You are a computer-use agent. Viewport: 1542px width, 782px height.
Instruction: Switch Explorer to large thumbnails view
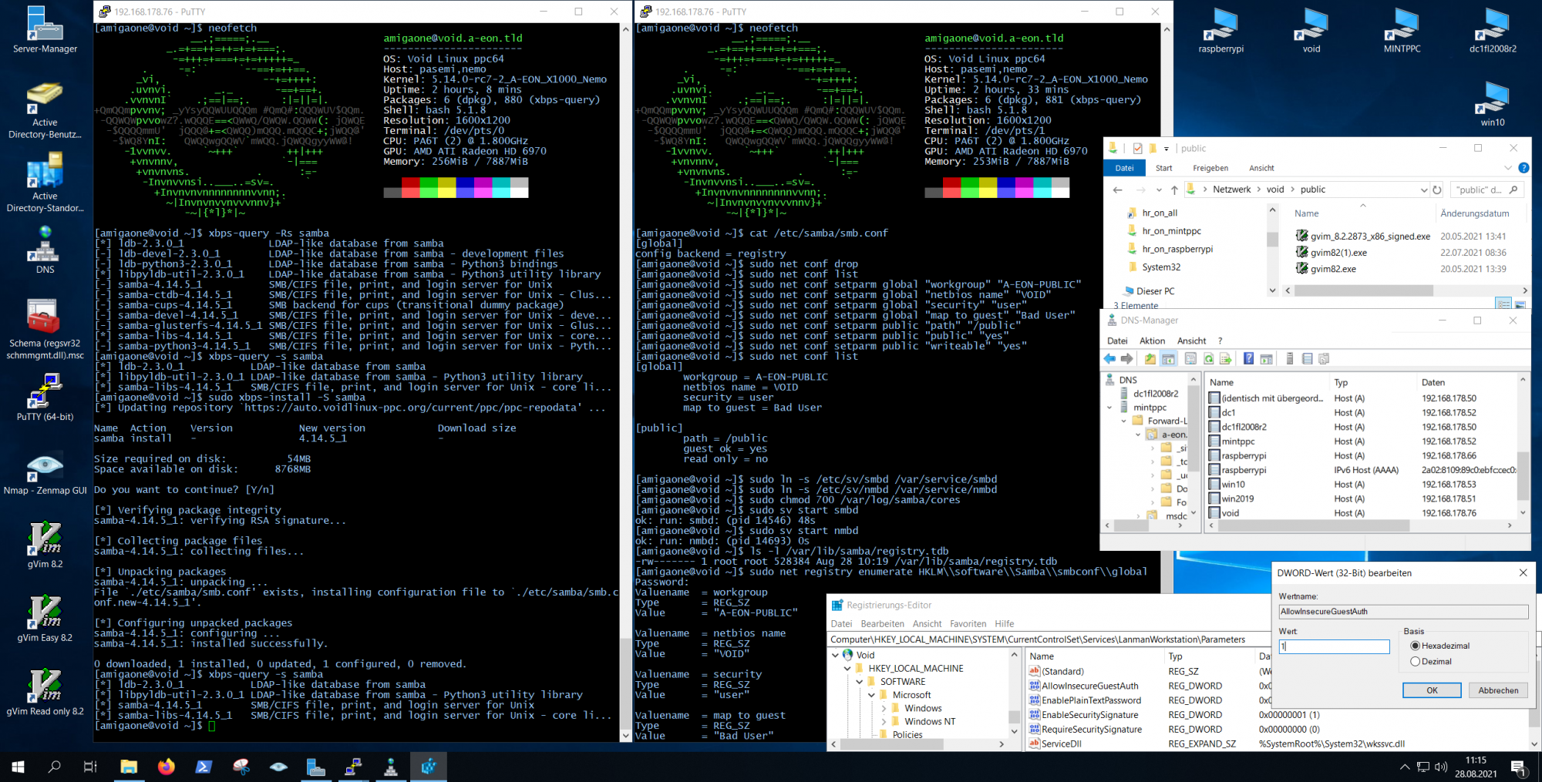(1520, 304)
